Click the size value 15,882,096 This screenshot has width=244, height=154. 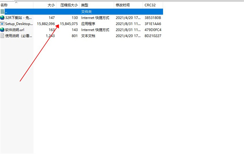pyautogui.click(x=46, y=24)
